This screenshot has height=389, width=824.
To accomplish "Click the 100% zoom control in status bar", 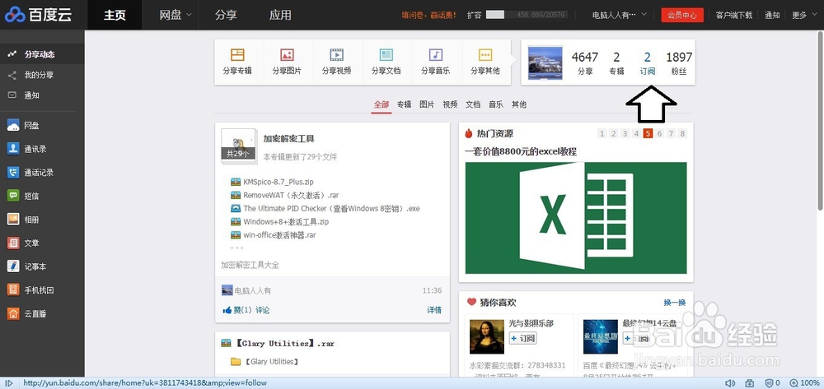I will pyautogui.click(x=804, y=383).
